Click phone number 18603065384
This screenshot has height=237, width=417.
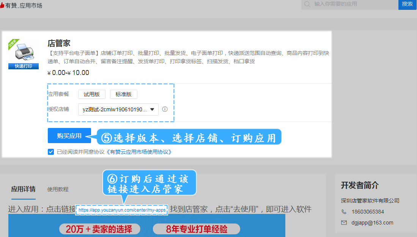(x=368, y=212)
